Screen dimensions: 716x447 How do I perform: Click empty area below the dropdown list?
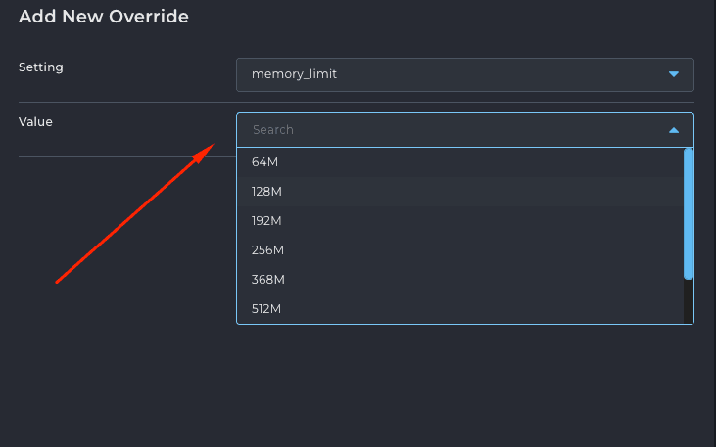tap(465, 383)
